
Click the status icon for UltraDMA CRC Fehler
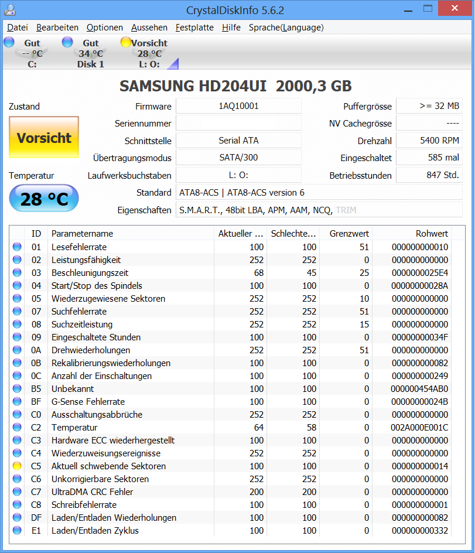(17, 491)
